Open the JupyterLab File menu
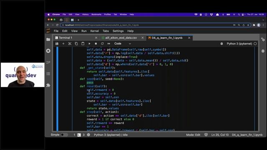Image resolution: width=267 pixels, height=150 pixels. pos(56,31)
